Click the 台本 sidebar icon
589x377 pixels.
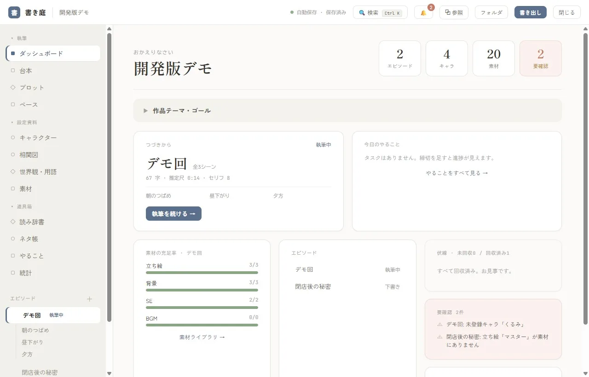point(13,70)
